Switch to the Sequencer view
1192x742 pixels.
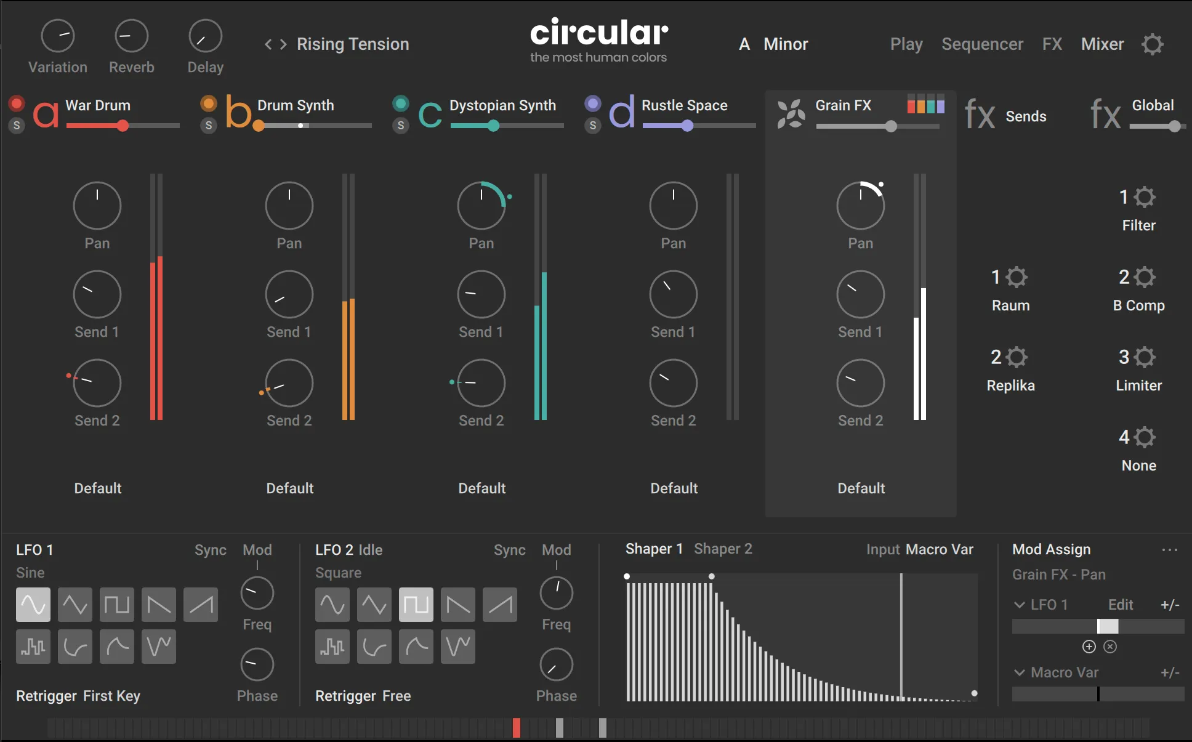tap(982, 44)
